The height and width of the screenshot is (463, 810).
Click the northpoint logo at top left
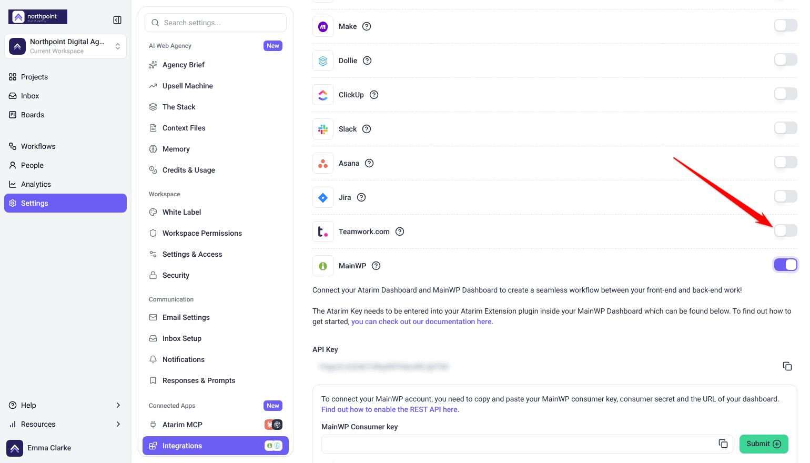tap(38, 17)
